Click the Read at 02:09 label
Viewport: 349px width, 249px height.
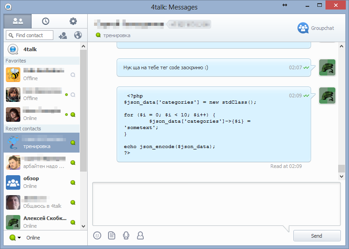point(286,166)
